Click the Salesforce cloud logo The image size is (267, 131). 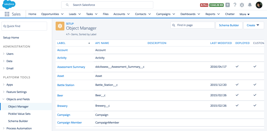pos(9,5)
